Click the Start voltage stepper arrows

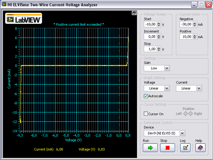[x=159, y=24]
